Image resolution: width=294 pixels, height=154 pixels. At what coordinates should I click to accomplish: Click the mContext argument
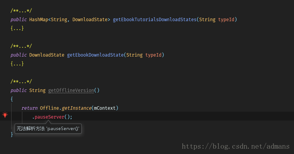[x=105, y=108]
